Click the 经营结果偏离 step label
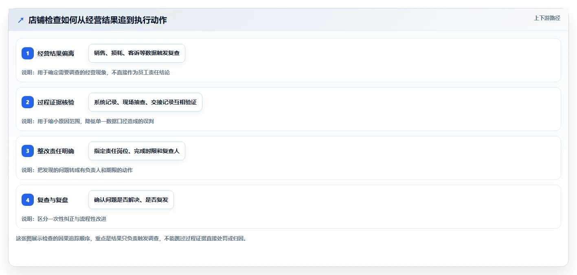Image resolution: width=577 pixels, height=275 pixels. click(x=56, y=53)
